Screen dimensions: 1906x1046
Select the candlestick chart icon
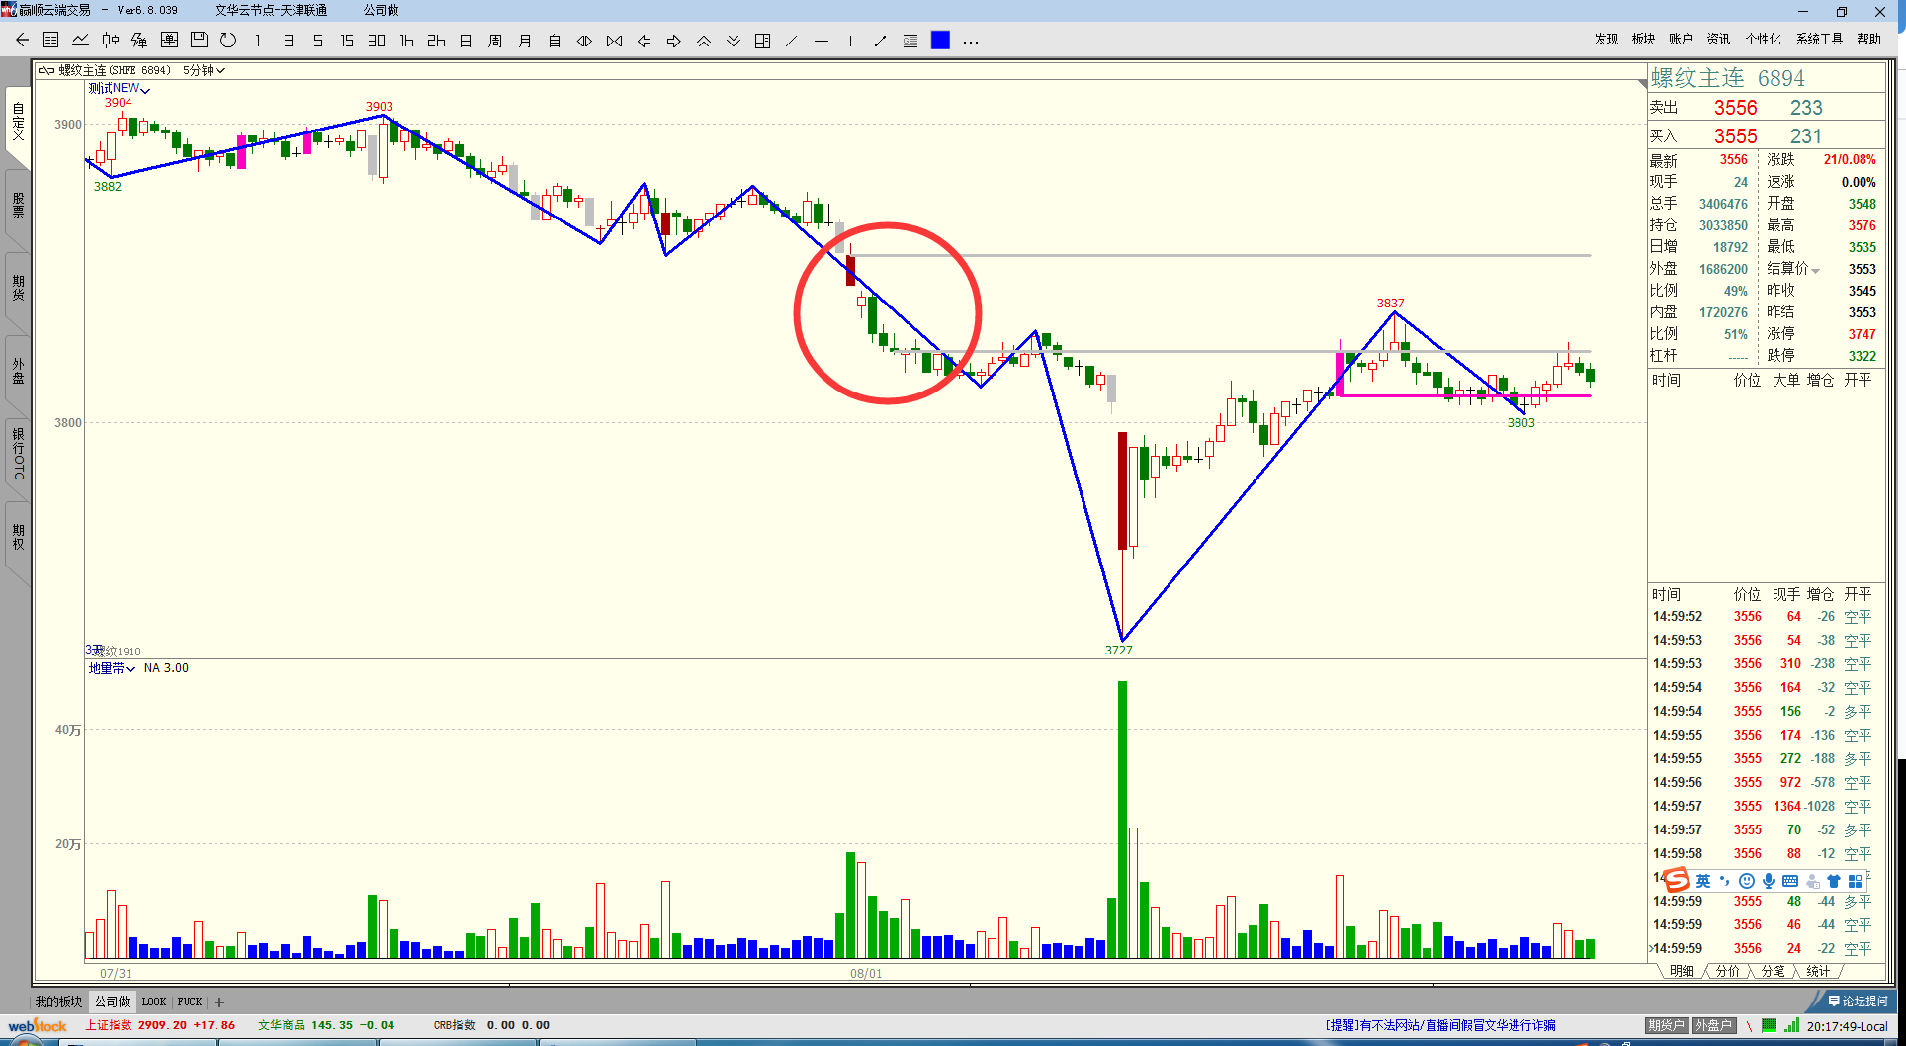[x=111, y=41]
